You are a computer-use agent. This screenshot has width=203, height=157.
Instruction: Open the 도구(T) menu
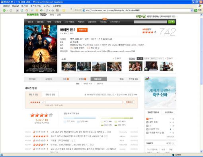pyautogui.click(x=47, y=6)
